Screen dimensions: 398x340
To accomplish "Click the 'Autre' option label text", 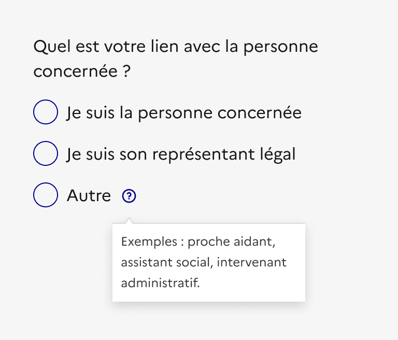I will pyautogui.click(x=89, y=196).
